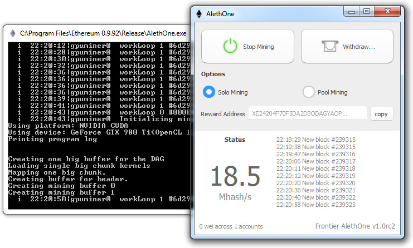Select 22:19:38 New block #239315 entry
Screen dimensions: 413x248
316,147
